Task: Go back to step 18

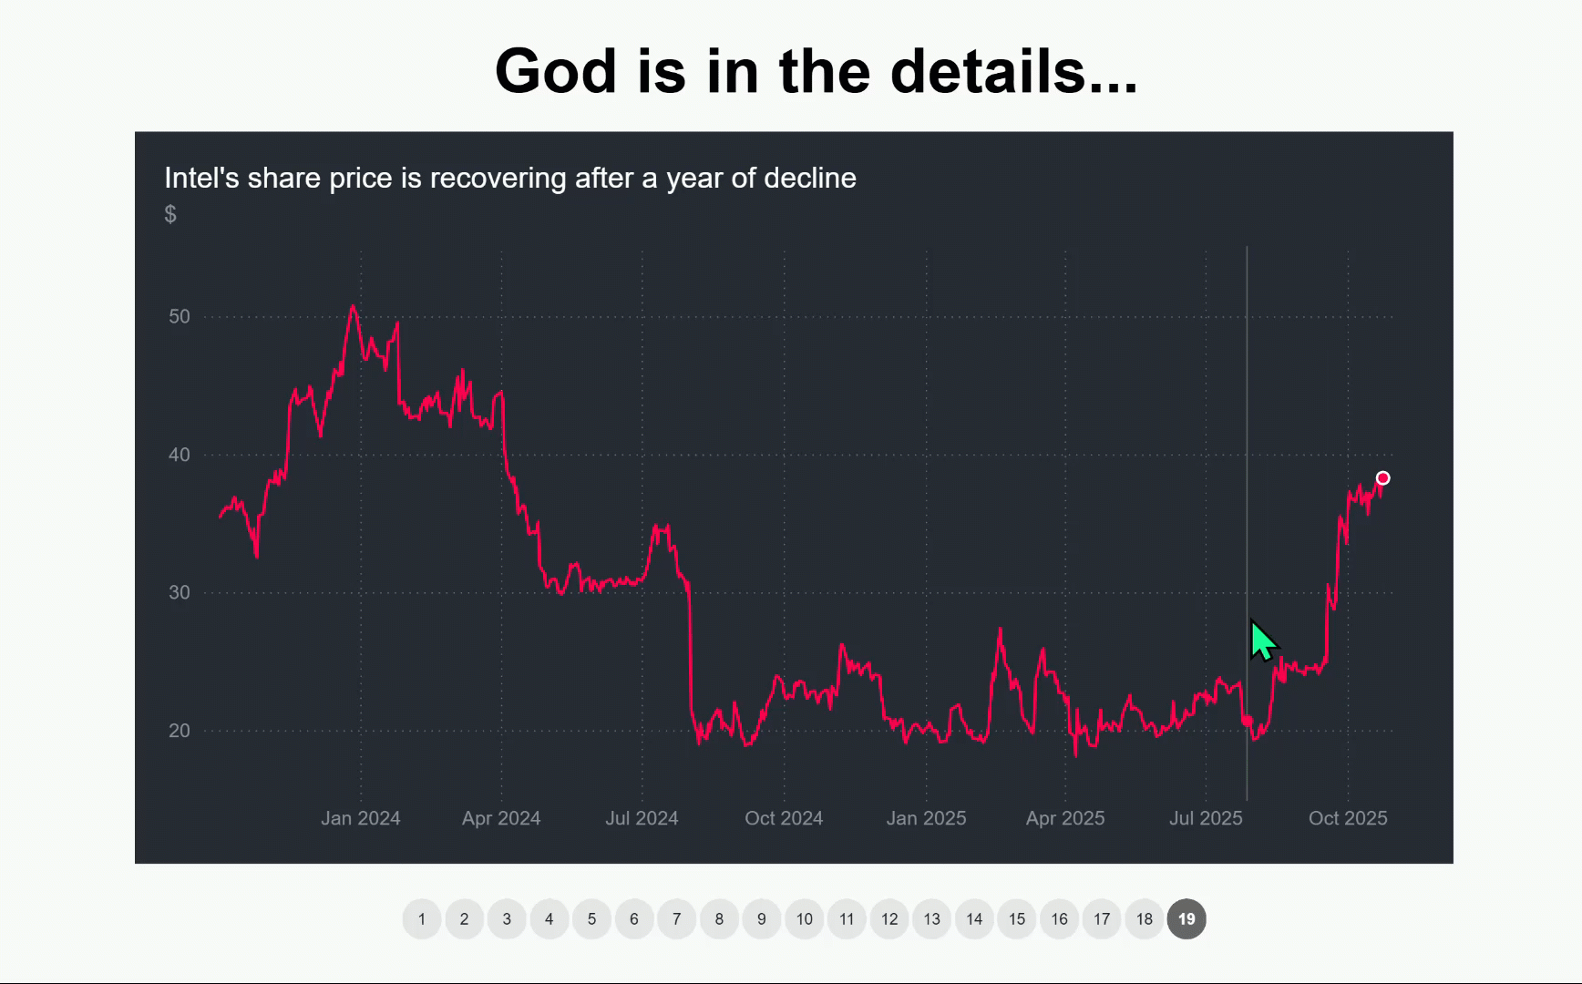Action: tap(1145, 918)
